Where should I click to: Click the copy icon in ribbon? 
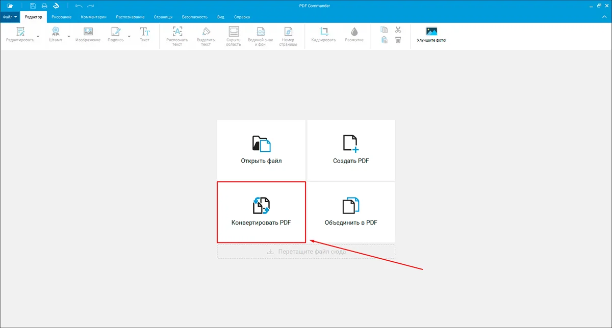(385, 30)
